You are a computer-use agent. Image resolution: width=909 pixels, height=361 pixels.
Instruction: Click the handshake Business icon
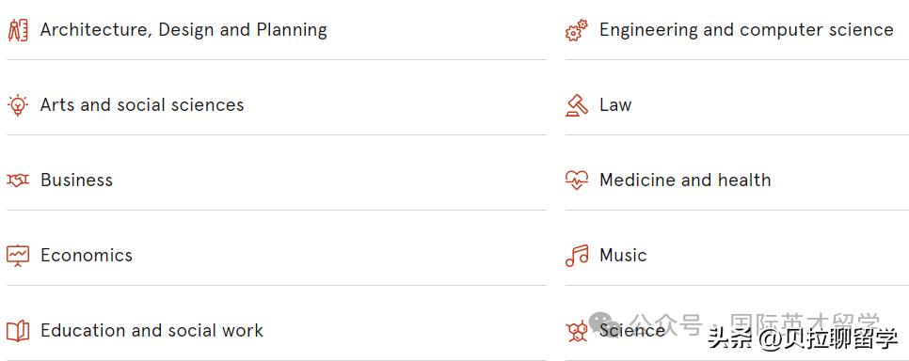[18, 180]
